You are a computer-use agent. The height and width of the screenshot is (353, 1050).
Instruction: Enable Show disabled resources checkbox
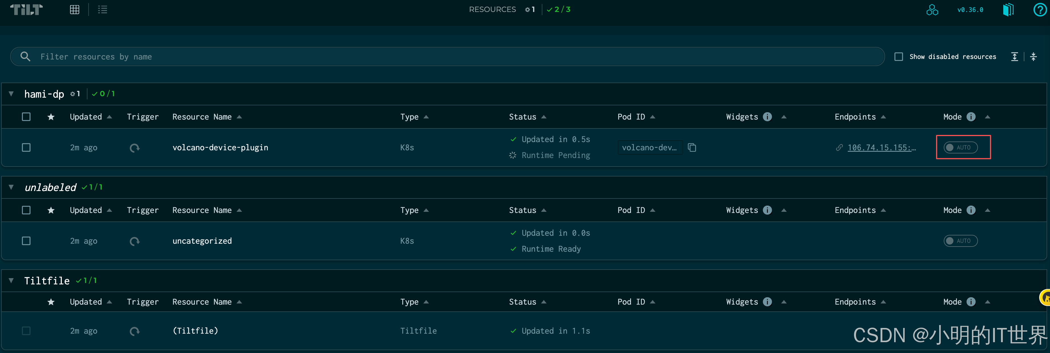899,57
